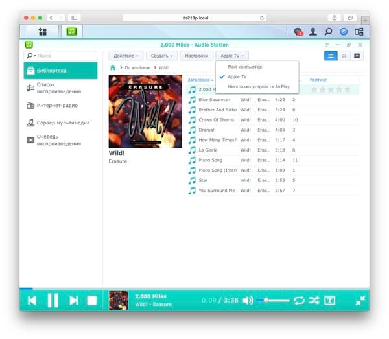Open the user account icon
This screenshot has width=389, height=339.
[x=313, y=32]
